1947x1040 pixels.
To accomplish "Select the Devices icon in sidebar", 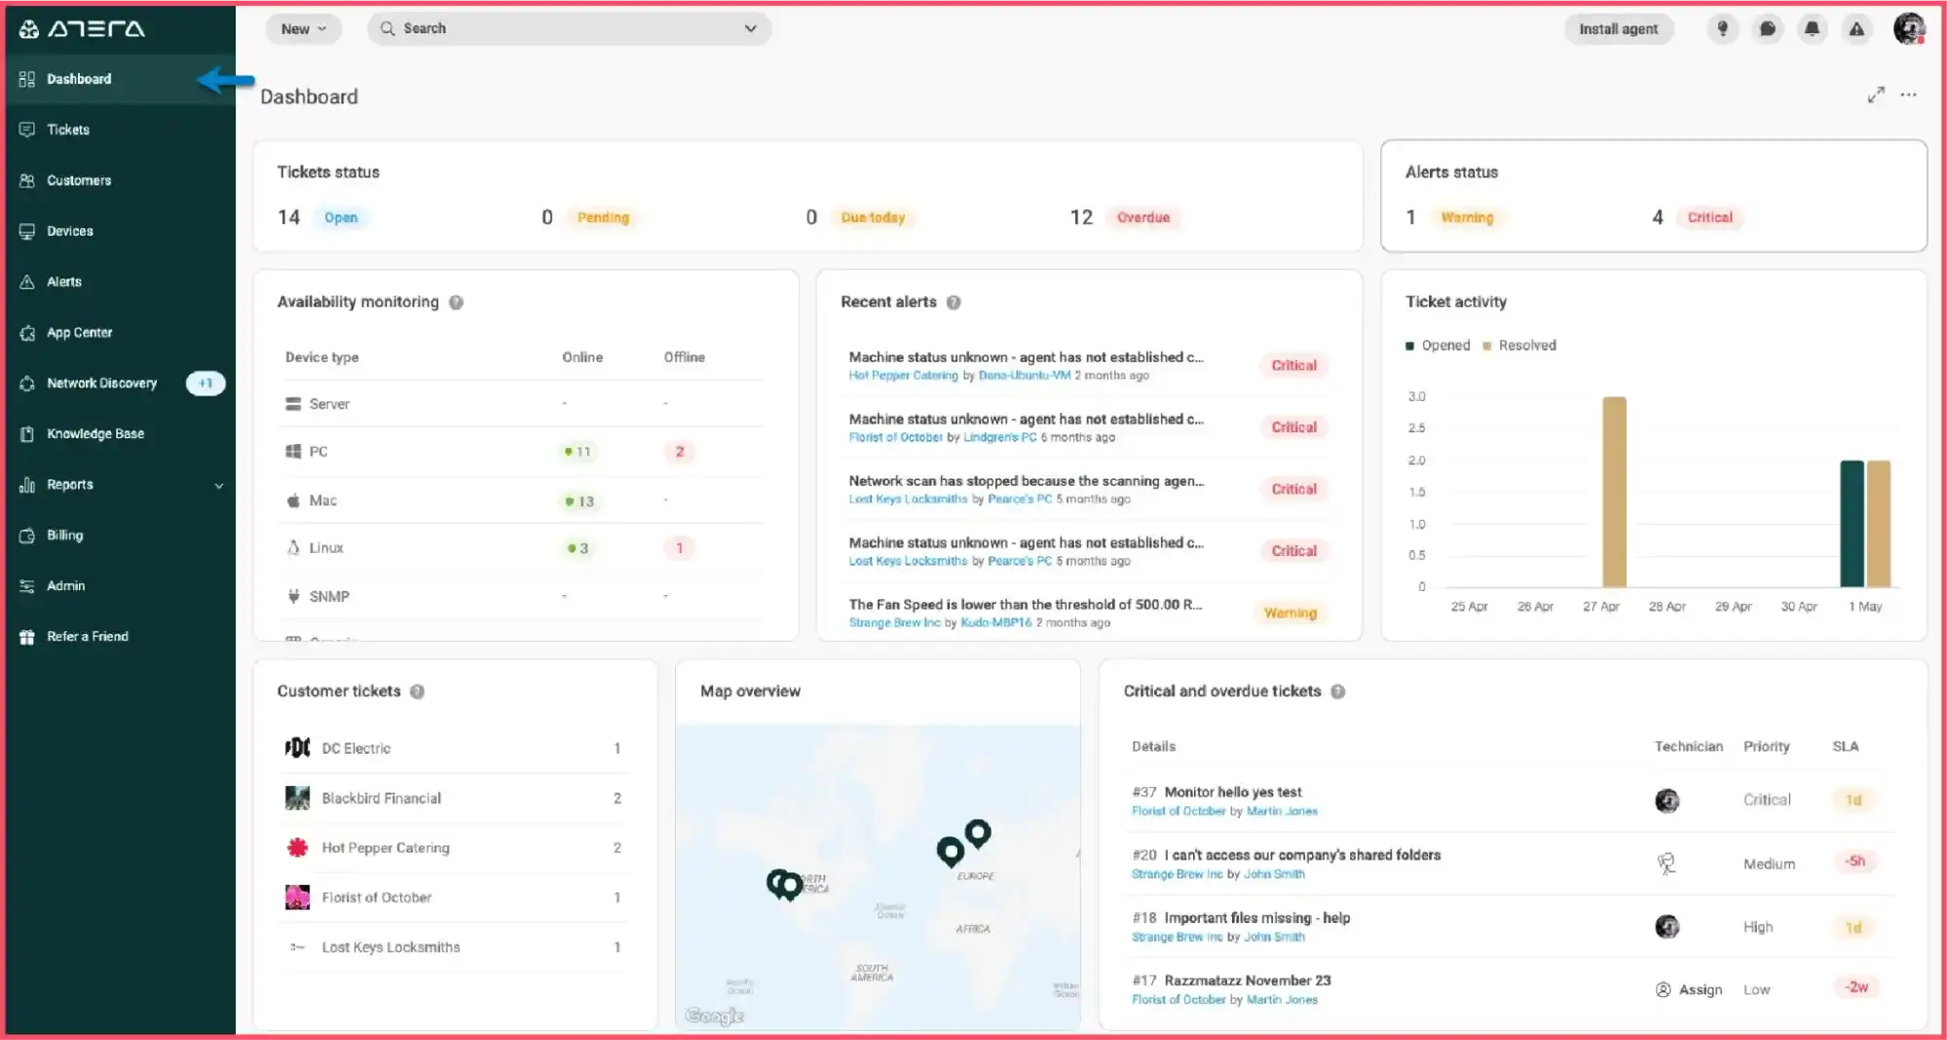I will [x=26, y=231].
